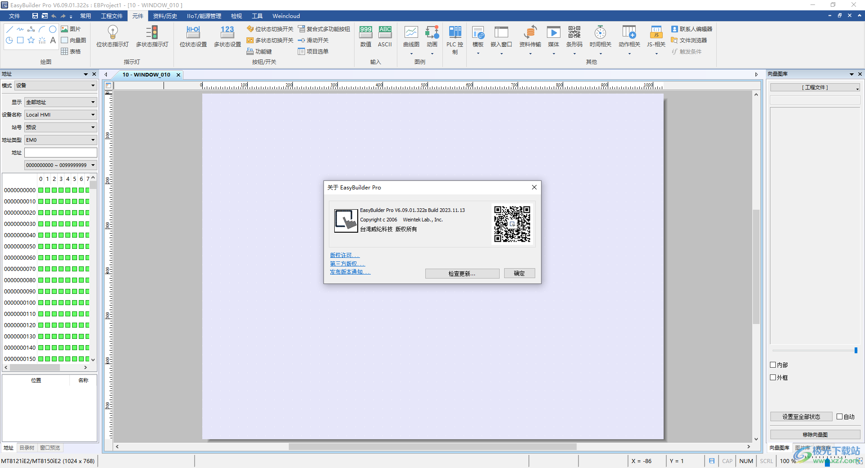This screenshot has width=865, height=468.
Task: Open the [工程文件] library dropdown
Action: (815, 87)
